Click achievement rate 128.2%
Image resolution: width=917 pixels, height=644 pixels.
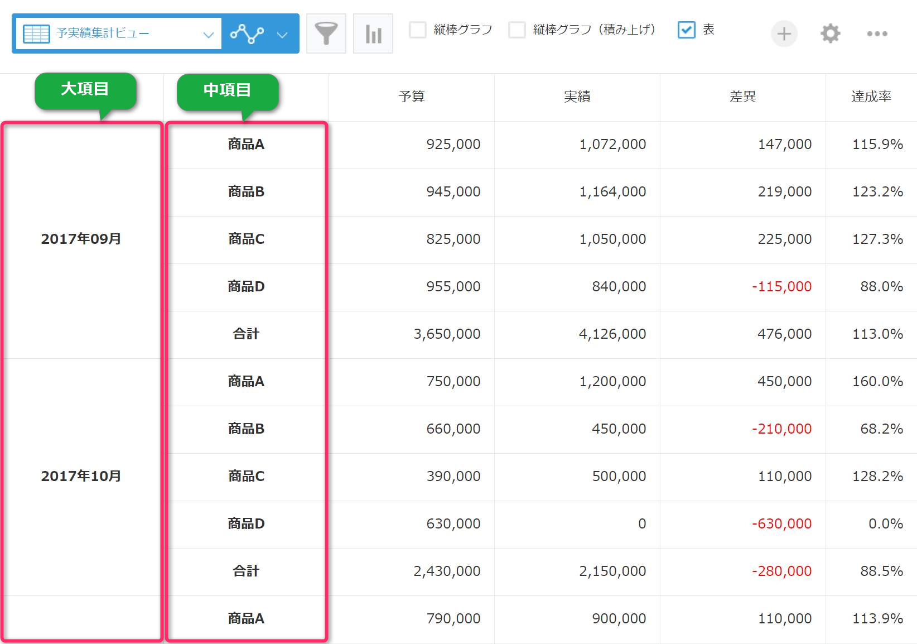click(x=877, y=477)
